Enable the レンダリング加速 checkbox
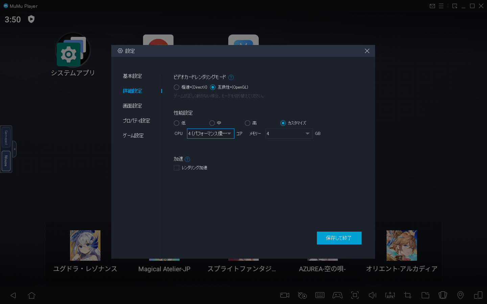 coord(177,168)
